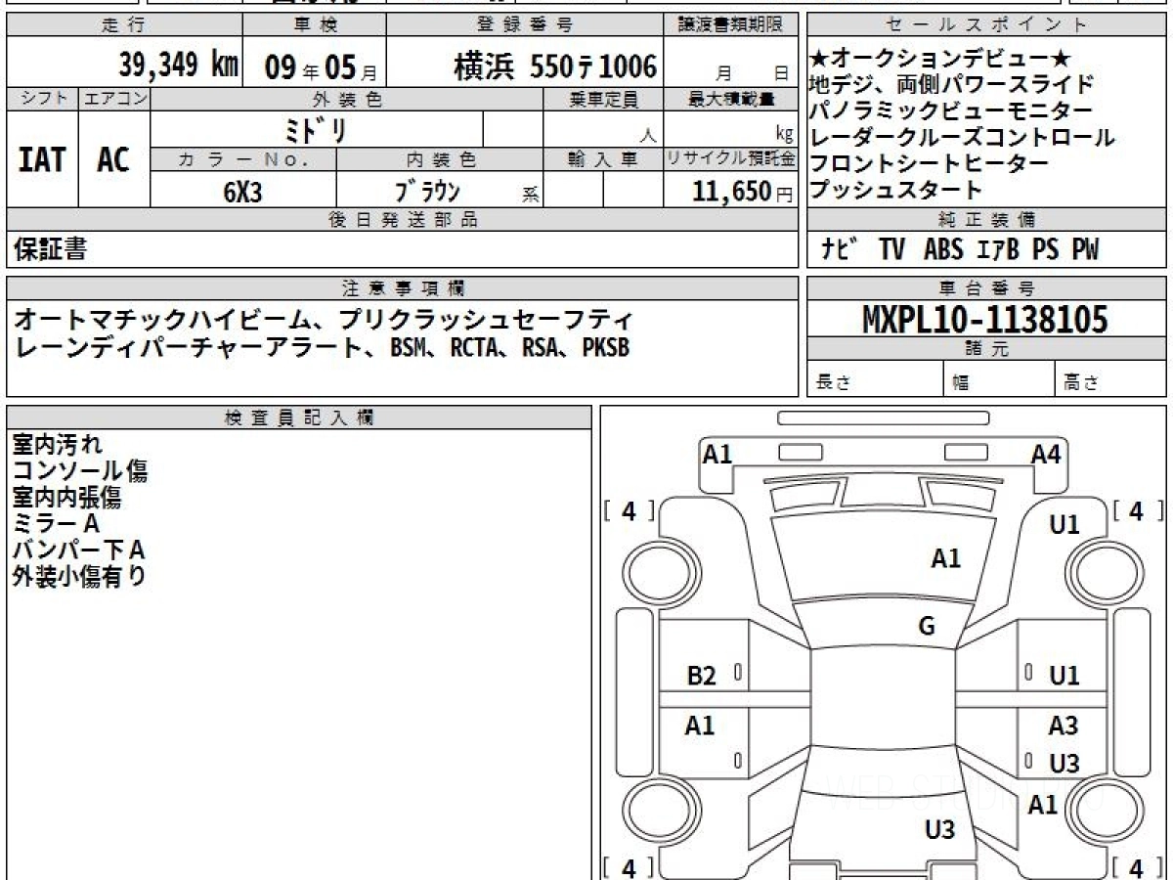Select chassis number MXPL10-1138105
The width and height of the screenshot is (1173, 880).
[x=985, y=319]
